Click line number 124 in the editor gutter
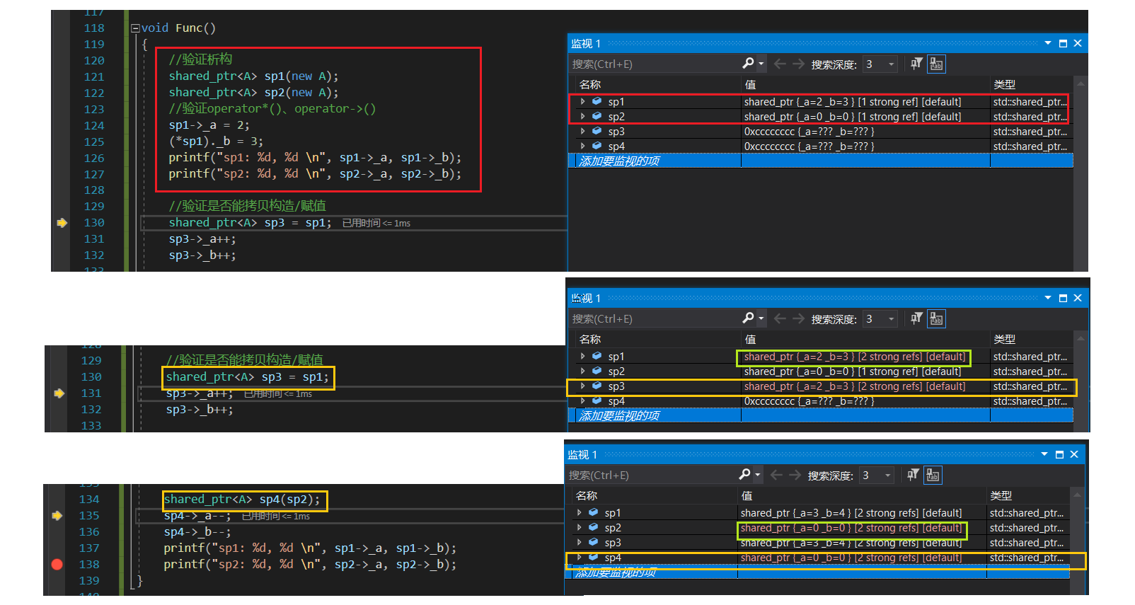Image resolution: width=1135 pixels, height=605 pixels. tap(94, 125)
